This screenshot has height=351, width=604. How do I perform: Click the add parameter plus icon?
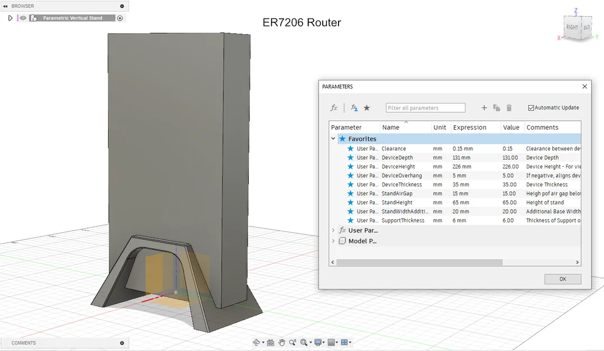click(484, 107)
